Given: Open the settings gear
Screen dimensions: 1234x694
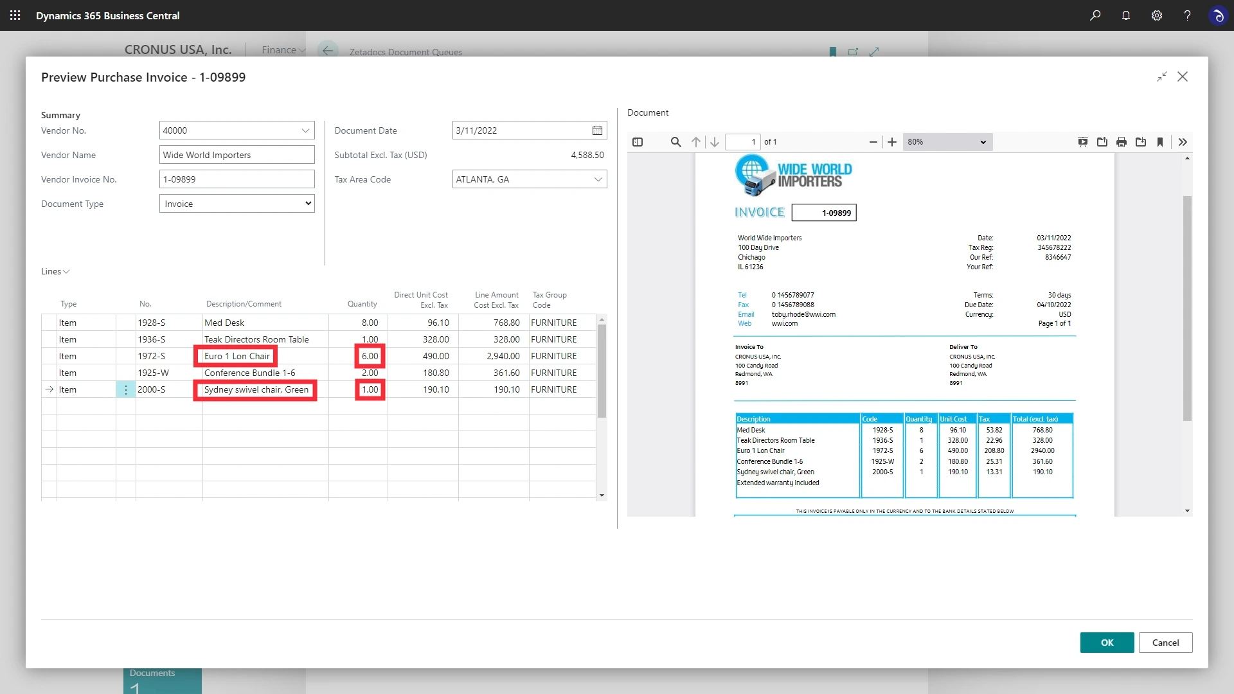Looking at the screenshot, I should (x=1157, y=15).
